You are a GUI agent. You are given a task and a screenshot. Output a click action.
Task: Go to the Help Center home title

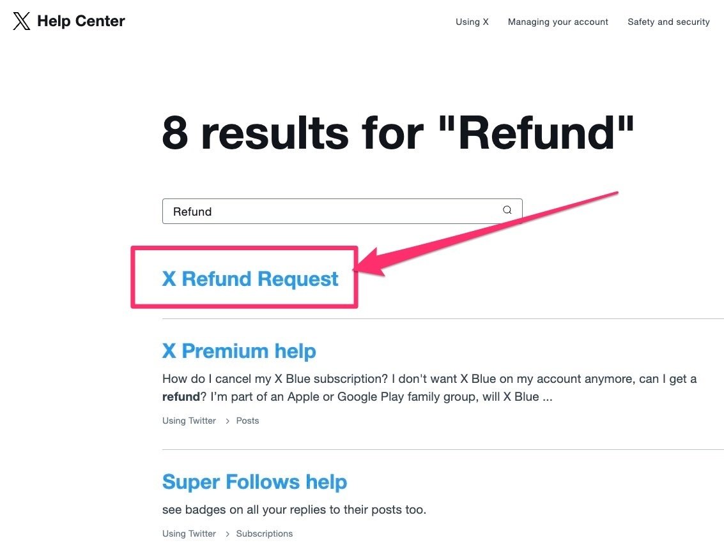point(81,21)
